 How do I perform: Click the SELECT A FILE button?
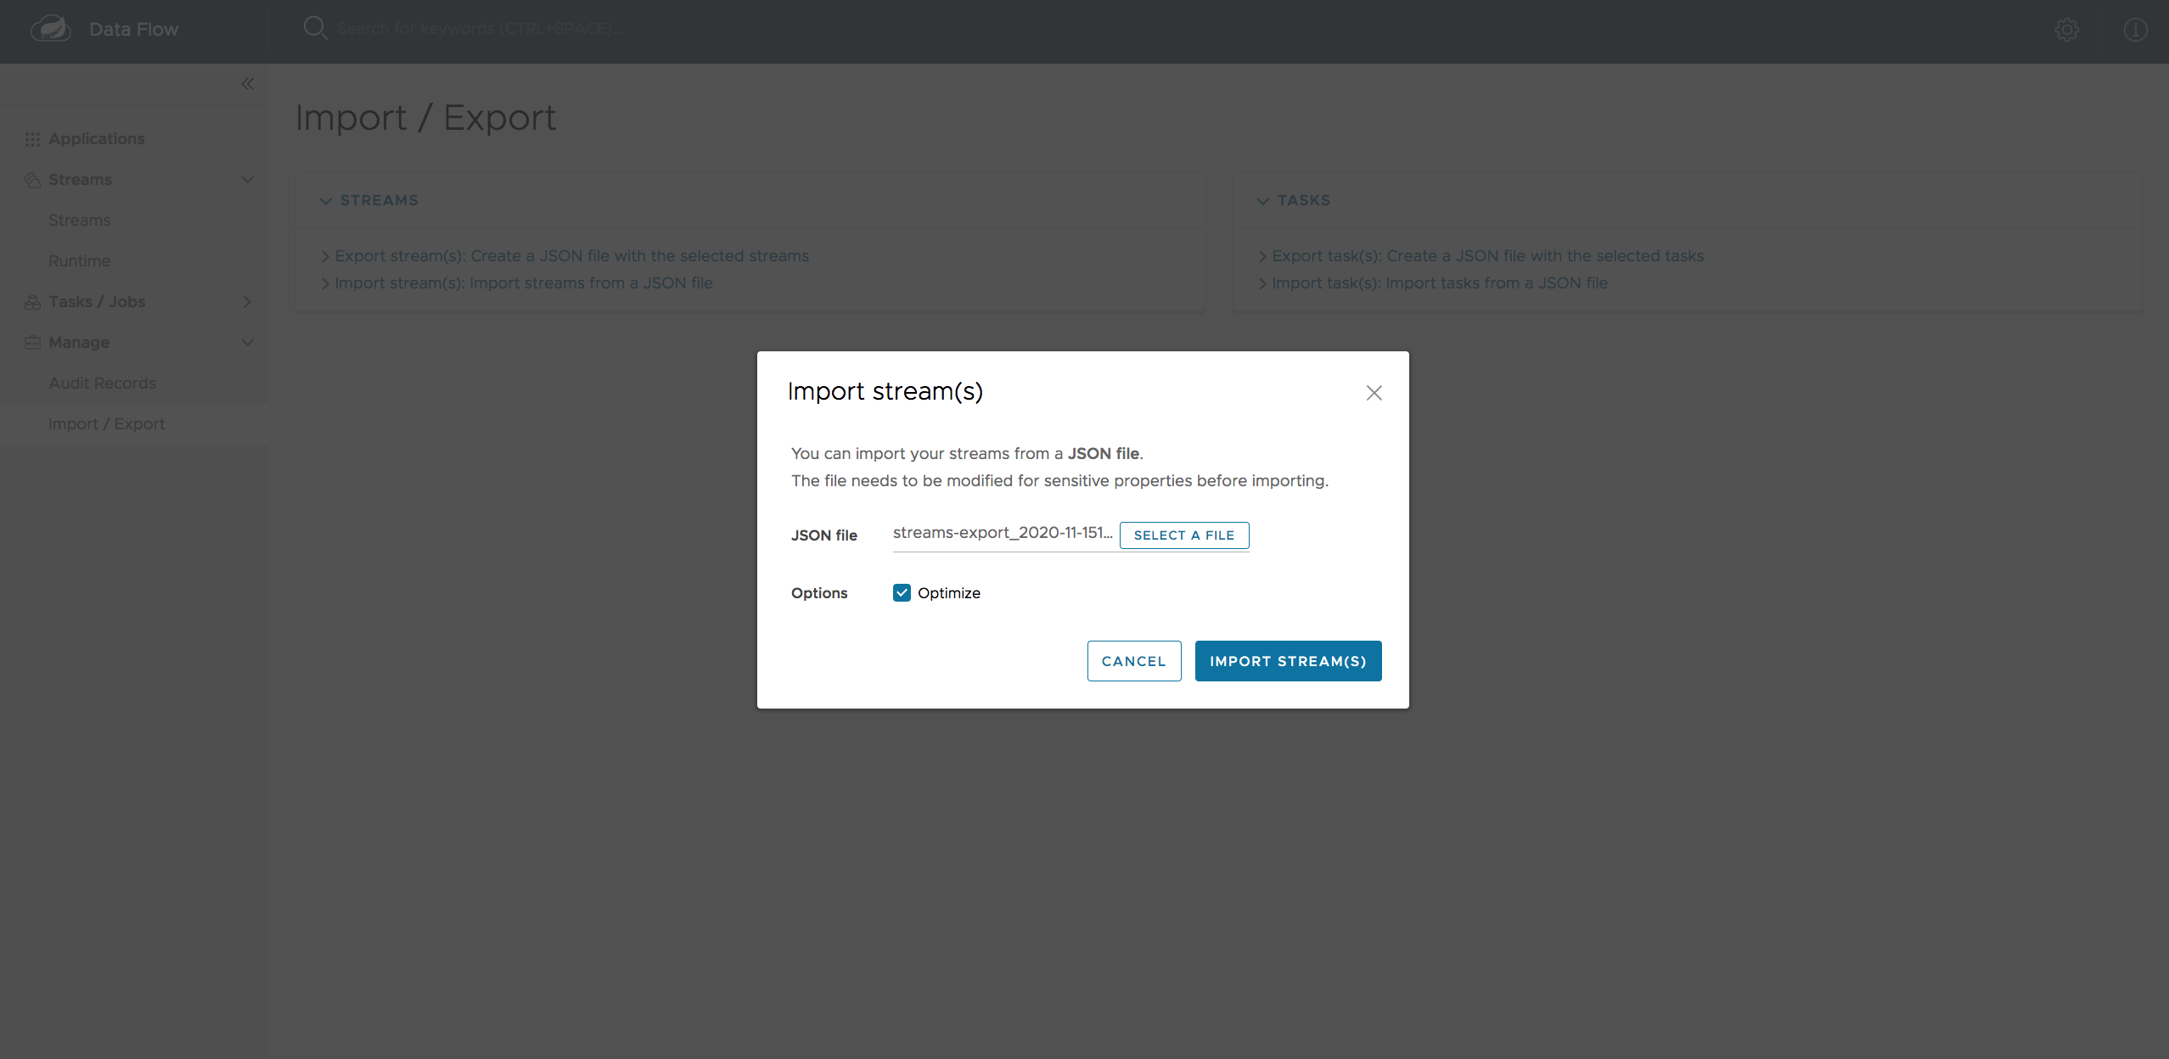pos(1184,535)
